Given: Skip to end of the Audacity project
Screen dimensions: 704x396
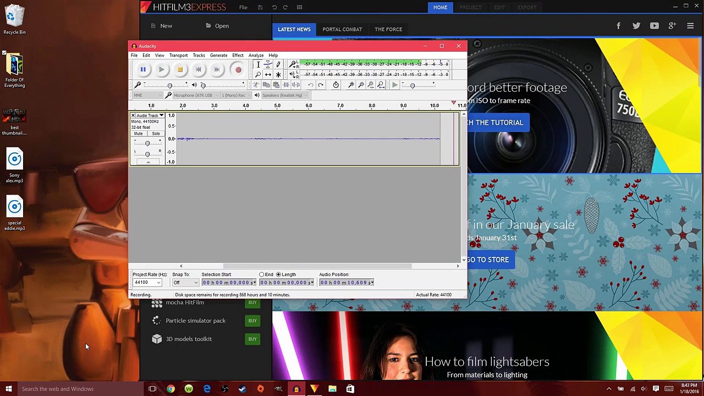Looking at the screenshot, I should pyautogui.click(x=217, y=70).
